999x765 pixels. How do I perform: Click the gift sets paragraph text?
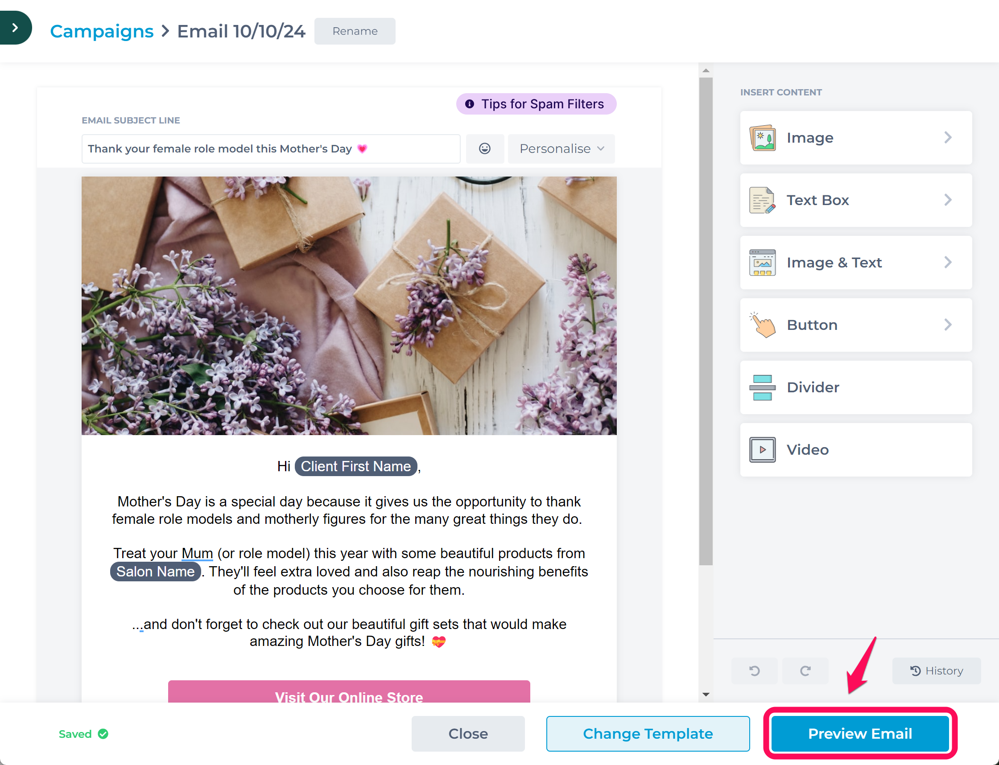coord(349,633)
